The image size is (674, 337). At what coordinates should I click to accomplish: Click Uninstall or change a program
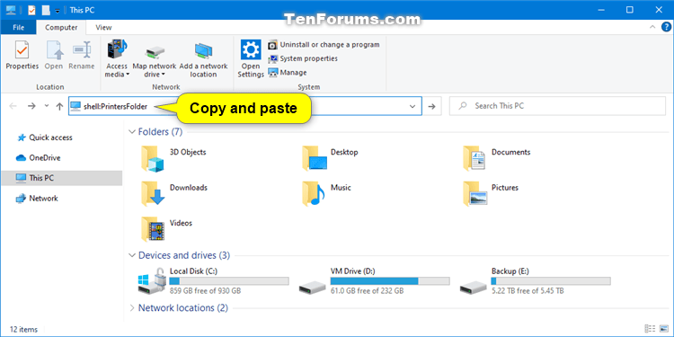pyautogui.click(x=324, y=45)
